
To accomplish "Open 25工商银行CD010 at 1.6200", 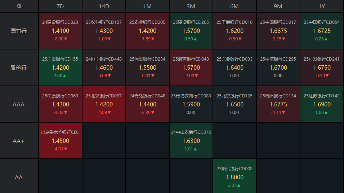I will [234, 31].
